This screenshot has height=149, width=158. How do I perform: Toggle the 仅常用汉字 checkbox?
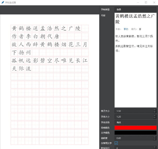coord(116,143)
